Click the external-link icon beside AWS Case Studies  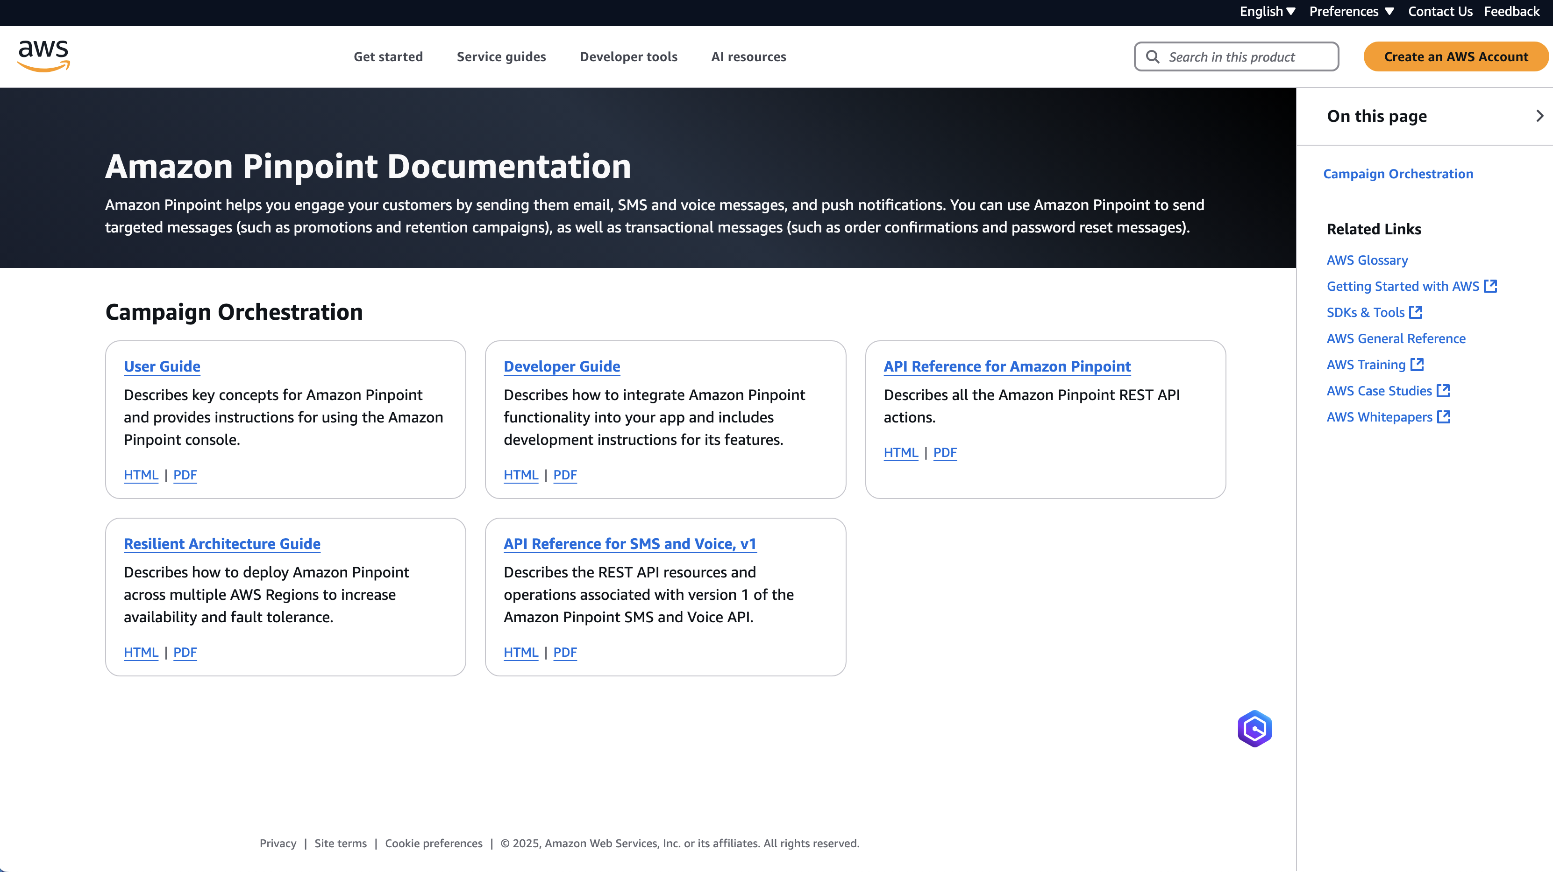click(1443, 391)
